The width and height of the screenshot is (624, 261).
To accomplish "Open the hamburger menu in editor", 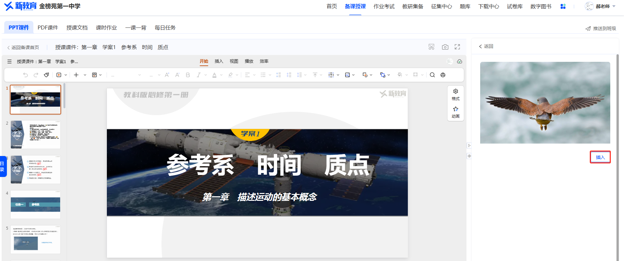I will (x=9, y=61).
